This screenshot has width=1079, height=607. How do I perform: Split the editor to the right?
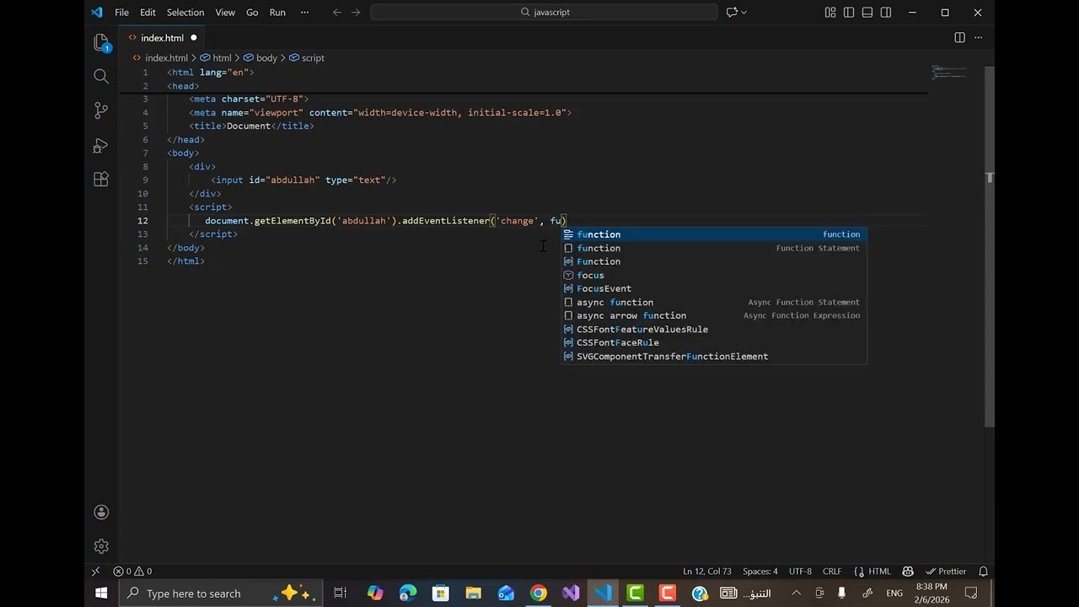(959, 38)
